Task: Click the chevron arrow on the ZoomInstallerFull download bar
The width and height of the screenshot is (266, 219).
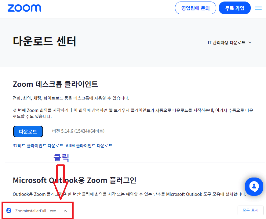Action: click(65, 210)
